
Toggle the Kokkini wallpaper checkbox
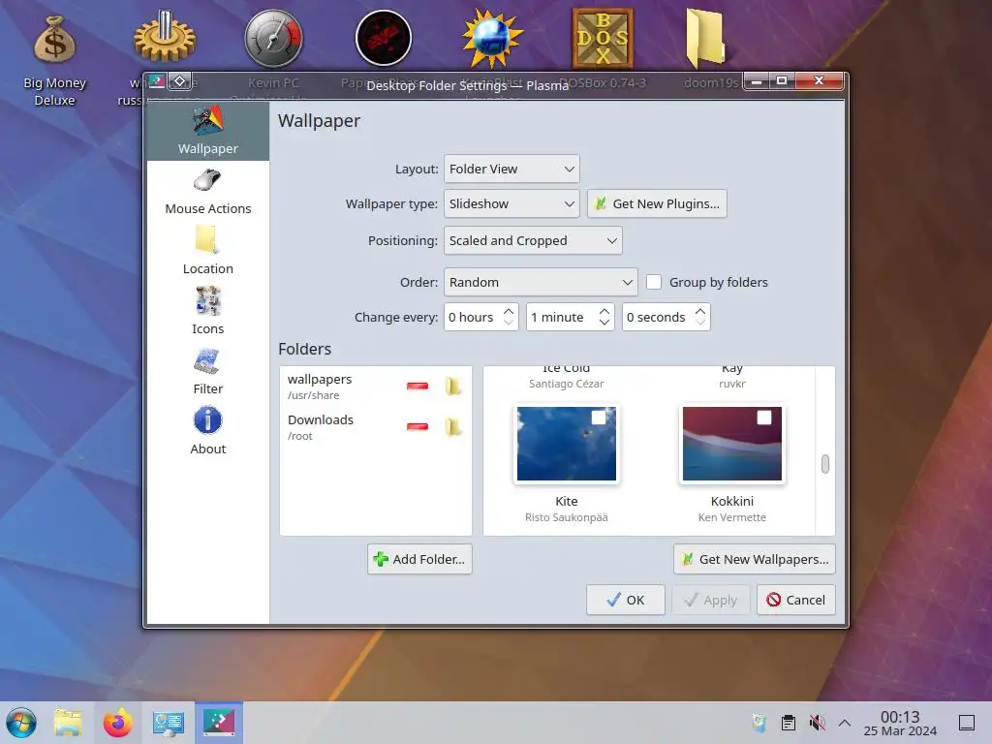(x=764, y=418)
